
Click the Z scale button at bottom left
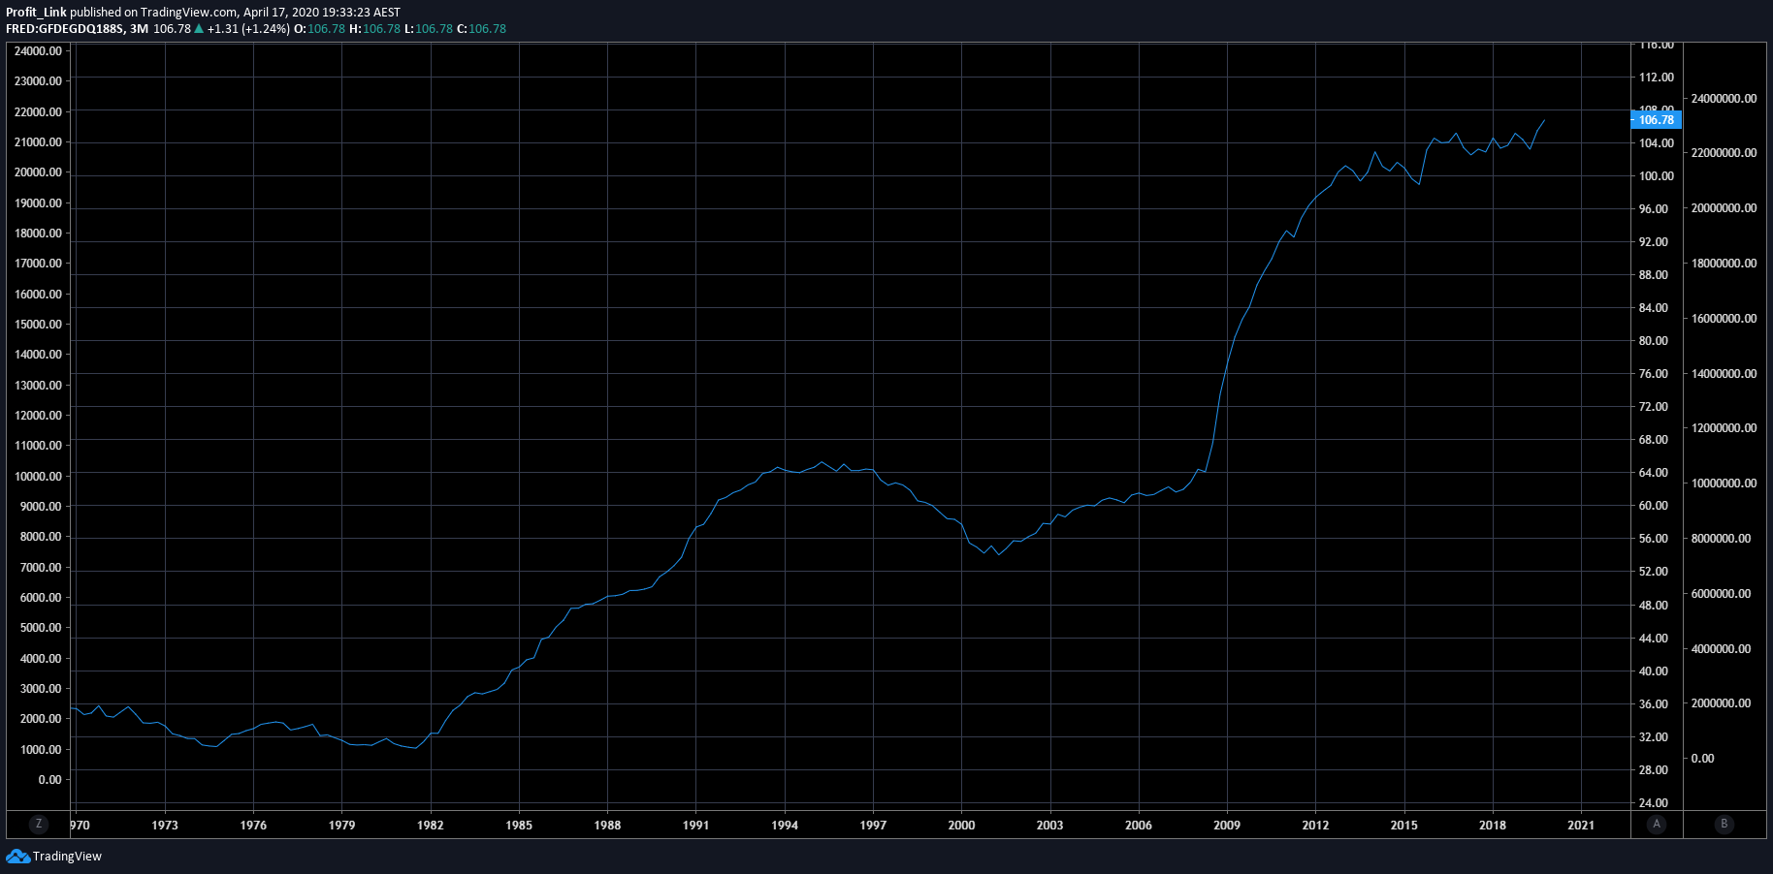[38, 825]
